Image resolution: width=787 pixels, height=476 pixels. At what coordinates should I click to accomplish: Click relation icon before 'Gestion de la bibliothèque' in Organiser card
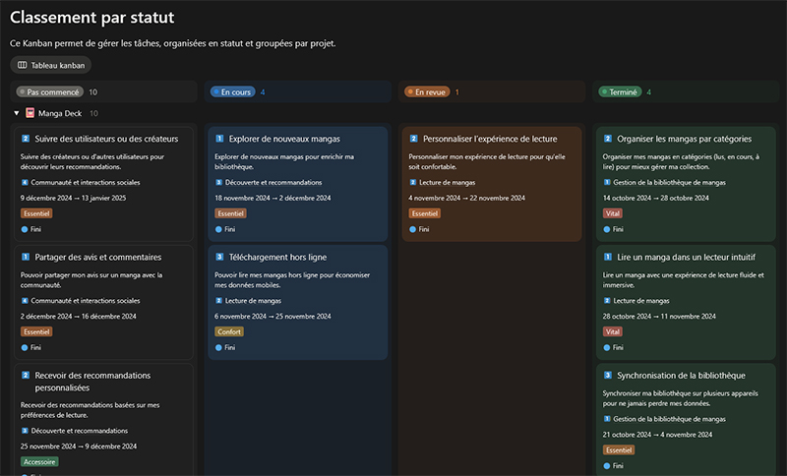pyautogui.click(x=607, y=182)
